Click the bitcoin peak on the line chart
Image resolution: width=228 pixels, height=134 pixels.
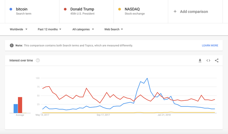[x=147, y=78]
